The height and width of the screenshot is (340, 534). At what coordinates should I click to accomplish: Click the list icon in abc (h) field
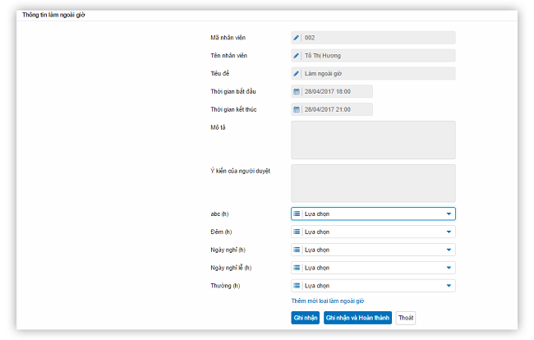pos(297,214)
